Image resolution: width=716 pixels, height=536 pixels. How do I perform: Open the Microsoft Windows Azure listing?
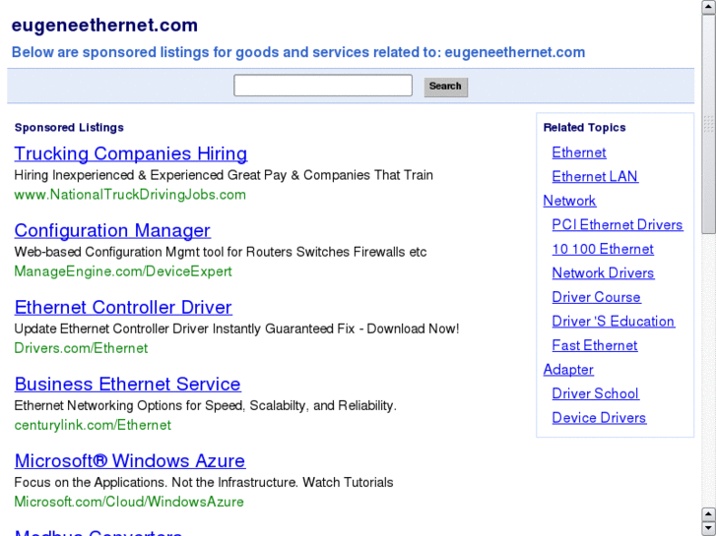[130, 460]
